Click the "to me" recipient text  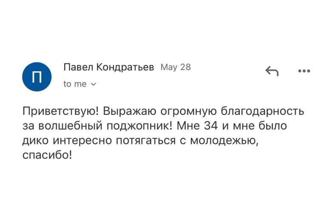pos(75,84)
